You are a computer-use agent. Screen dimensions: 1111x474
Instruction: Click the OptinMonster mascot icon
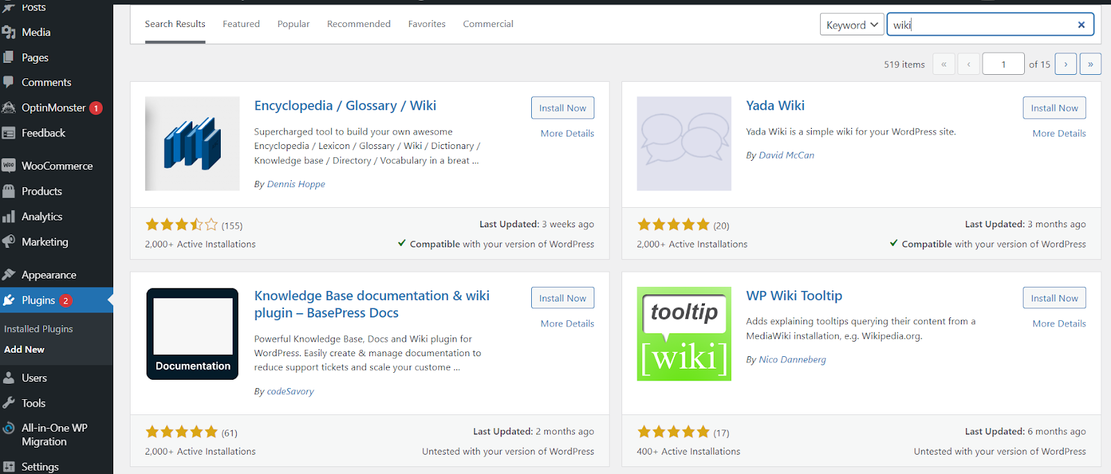pyautogui.click(x=8, y=107)
